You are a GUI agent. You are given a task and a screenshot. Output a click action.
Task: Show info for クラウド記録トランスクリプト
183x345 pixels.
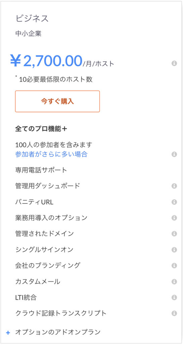pos(174,313)
